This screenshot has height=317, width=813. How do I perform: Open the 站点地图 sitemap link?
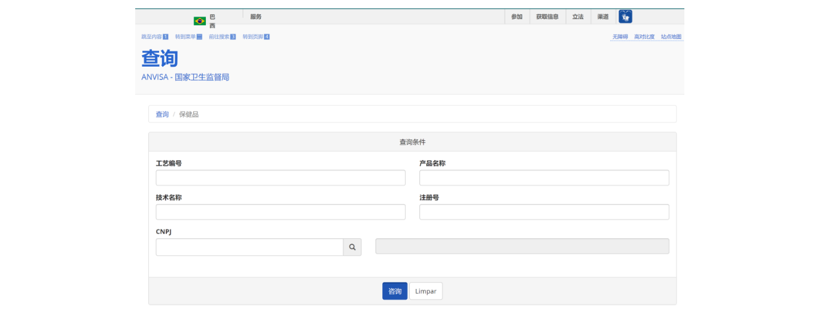point(671,37)
